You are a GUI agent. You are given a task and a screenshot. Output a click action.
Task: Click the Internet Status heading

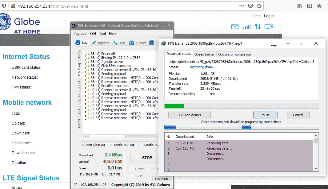pyautogui.click(x=26, y=56)
